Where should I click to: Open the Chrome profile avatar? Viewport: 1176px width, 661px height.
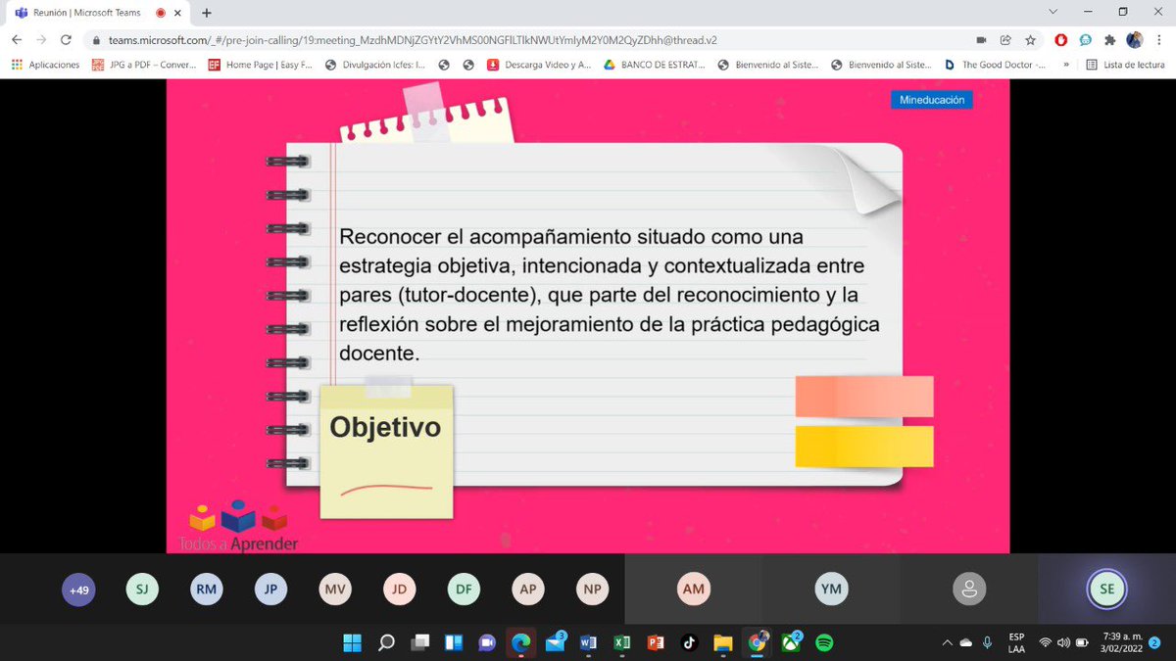1135,40
